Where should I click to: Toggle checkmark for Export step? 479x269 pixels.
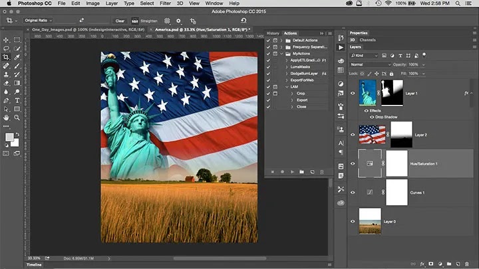click(268, 100)
